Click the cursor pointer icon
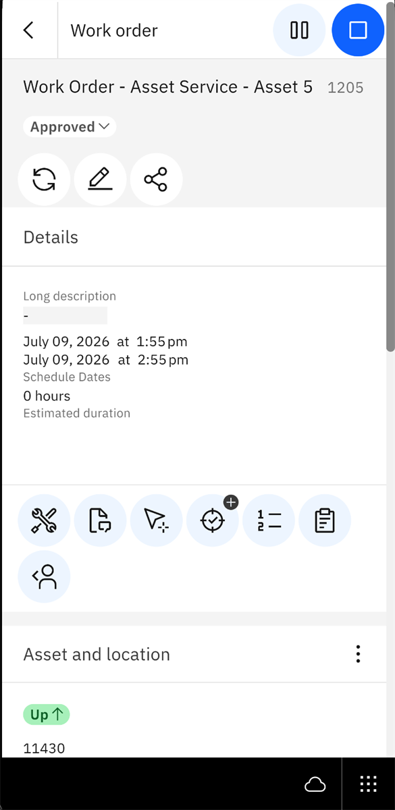Image resolution: width=395 pixels, height=810 pixels. click(x=156, y=520)
